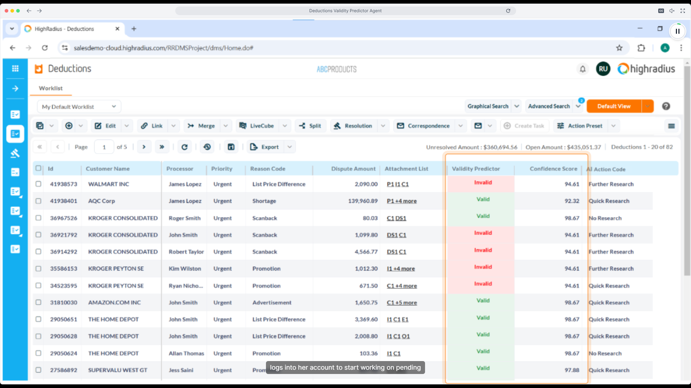This screenshot has height=388, width=691.
Task: Click the Merge toolbar button
Action: tap(201, 126)
